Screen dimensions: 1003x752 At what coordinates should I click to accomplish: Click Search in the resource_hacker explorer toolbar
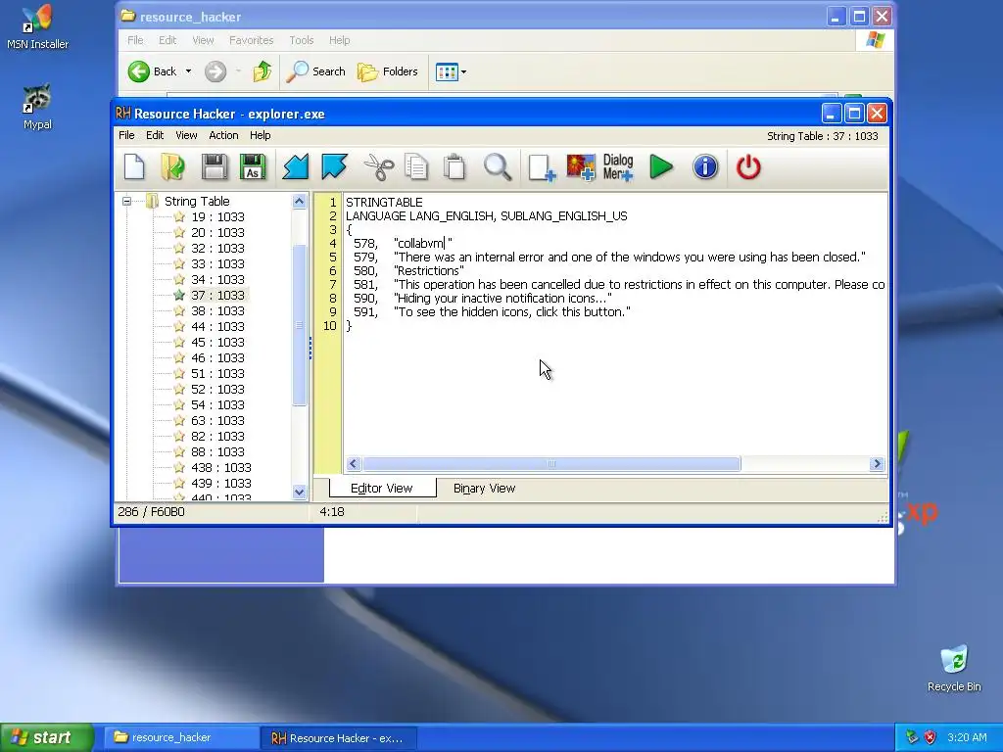(316, 71)
